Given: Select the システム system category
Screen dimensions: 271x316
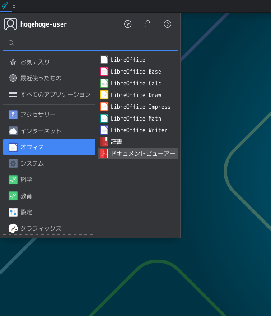Looking at the screenshot, I should click(x=49, y=163).
